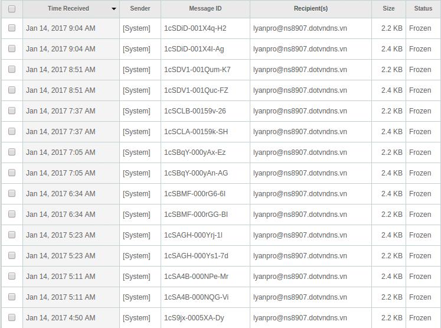Click [System] sender of 1cSBqY-000yAn-AG
The width and height of the screenshot is (441, 328).
click(136, 173)
